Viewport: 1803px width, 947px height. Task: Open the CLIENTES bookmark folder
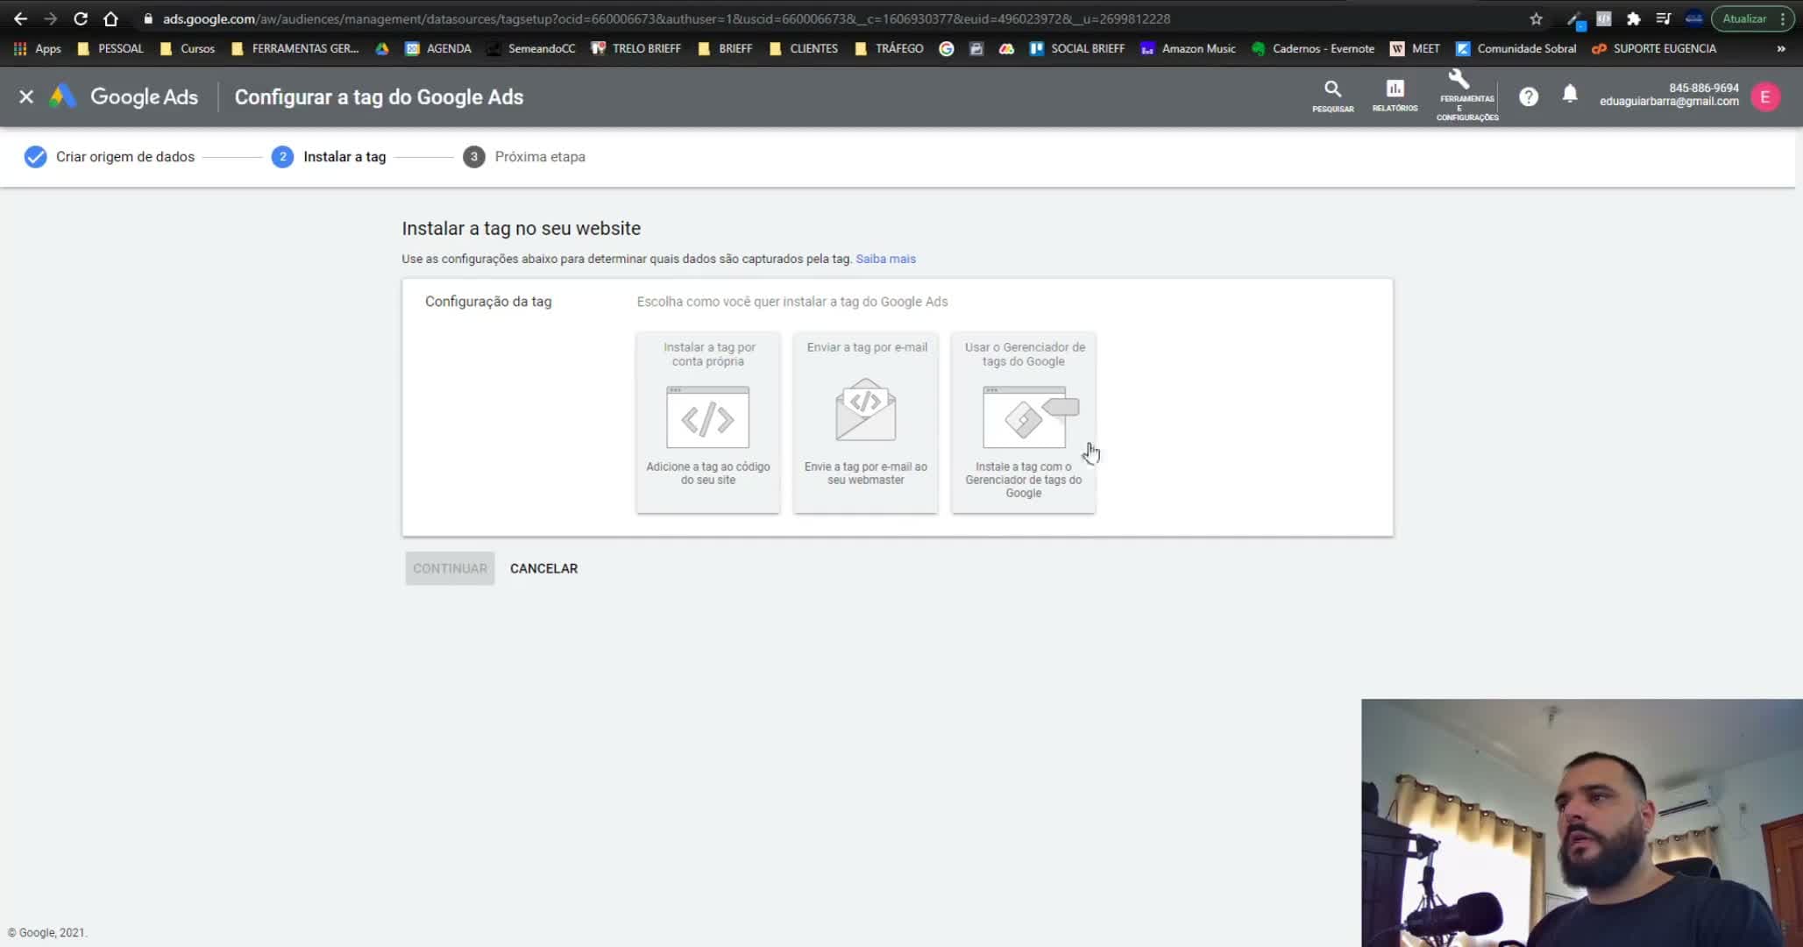coord(804,48)
